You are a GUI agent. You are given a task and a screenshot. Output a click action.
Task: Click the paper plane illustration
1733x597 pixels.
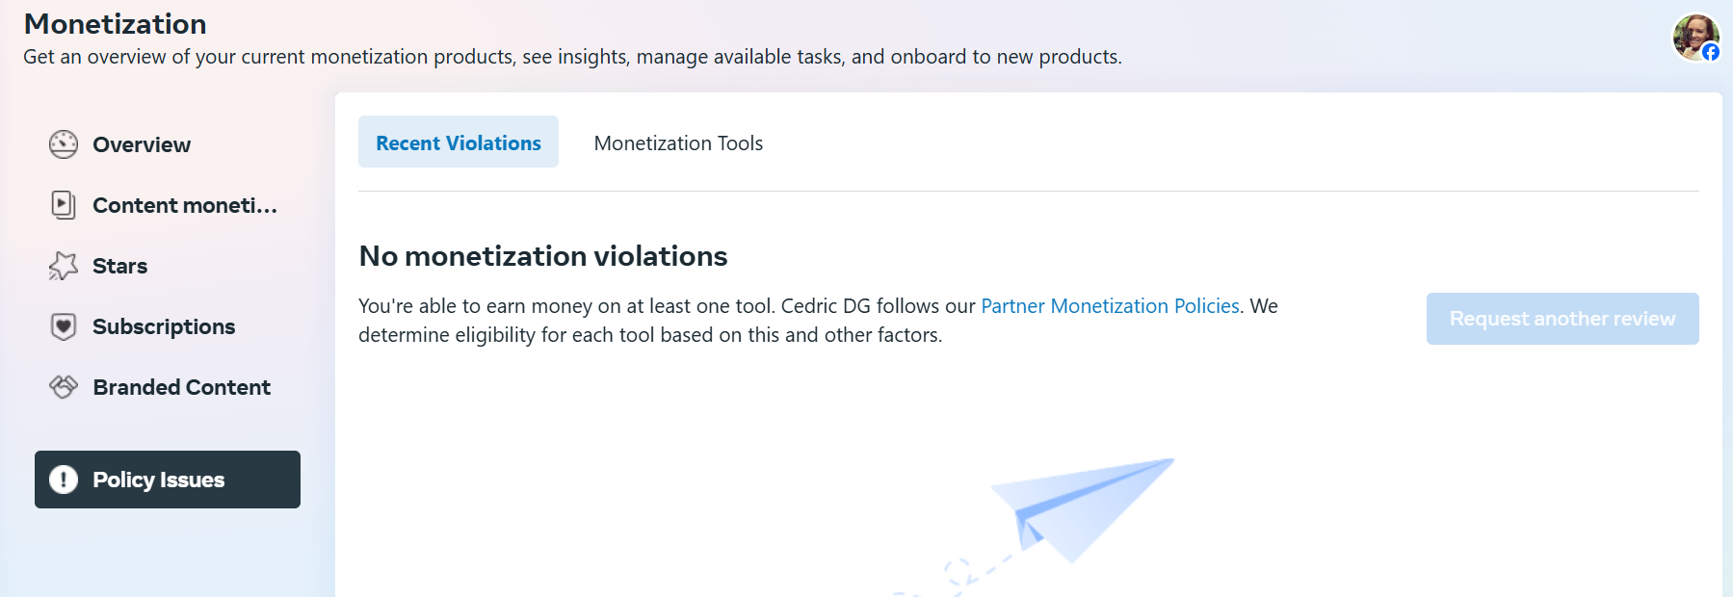[x=1081, y=510]
